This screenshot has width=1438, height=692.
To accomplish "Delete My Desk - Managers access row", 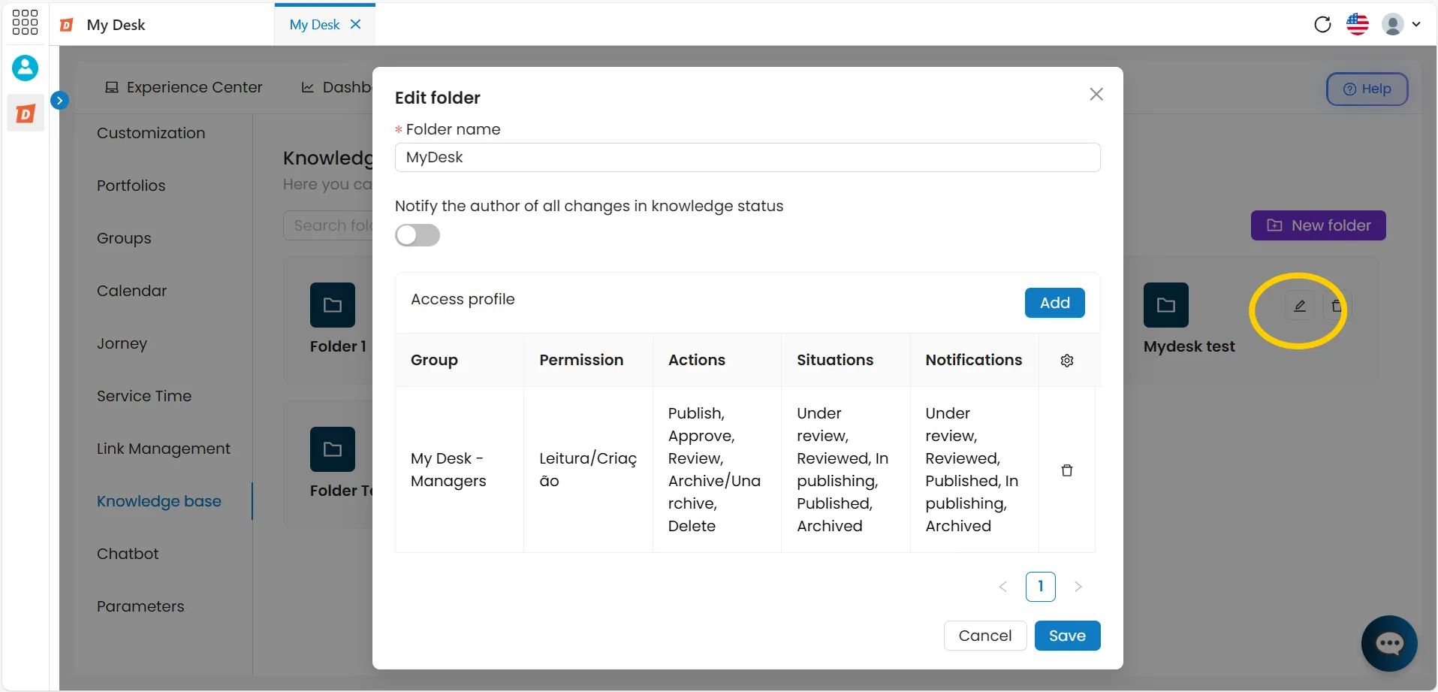I will (1066, 470).
